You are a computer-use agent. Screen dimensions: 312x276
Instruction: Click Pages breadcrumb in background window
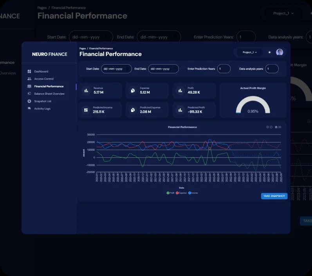tap(42, 7)
